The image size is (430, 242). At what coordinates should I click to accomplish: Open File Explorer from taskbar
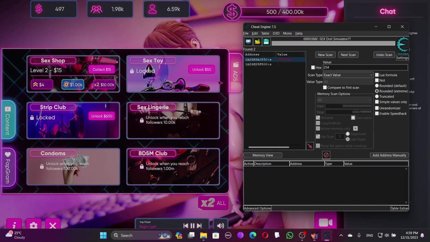tap(203, 235)
